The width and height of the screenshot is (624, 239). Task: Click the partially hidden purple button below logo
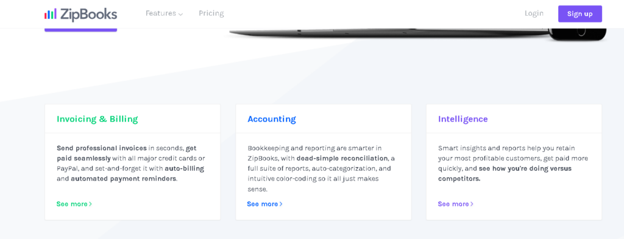(81, 30)
